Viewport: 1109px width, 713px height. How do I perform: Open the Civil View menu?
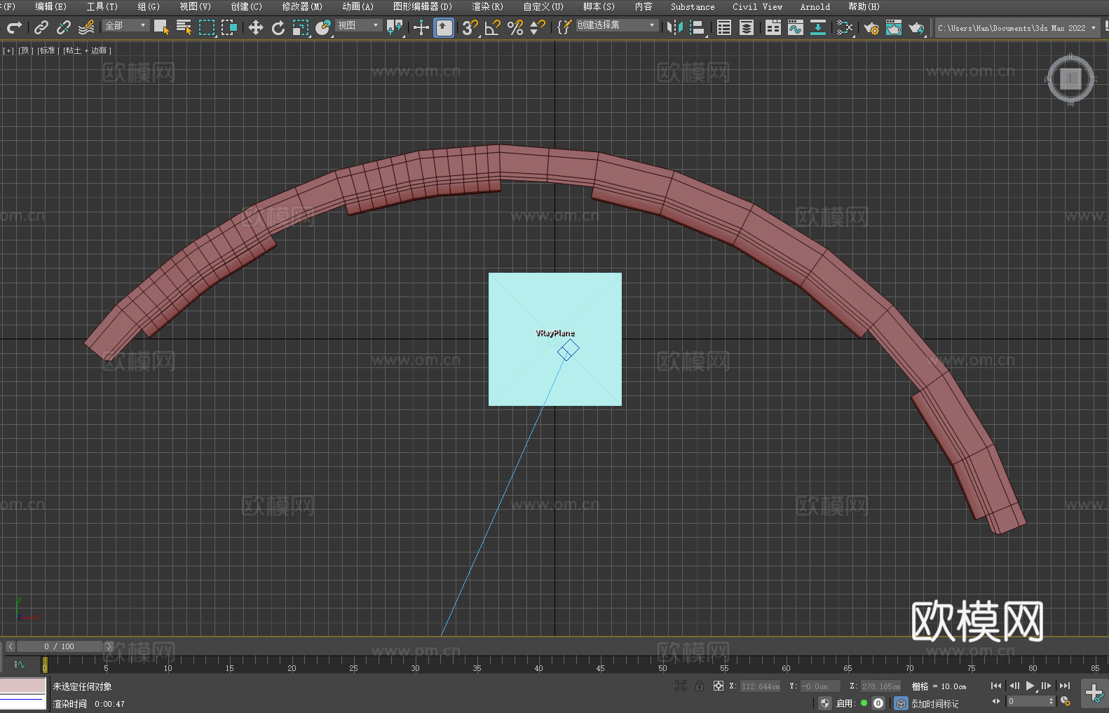point(757,6)
